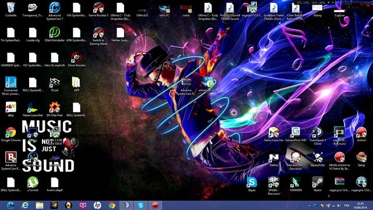
Task: Launch the GamersFirst LIVE! shortcut
Action: 295,135
